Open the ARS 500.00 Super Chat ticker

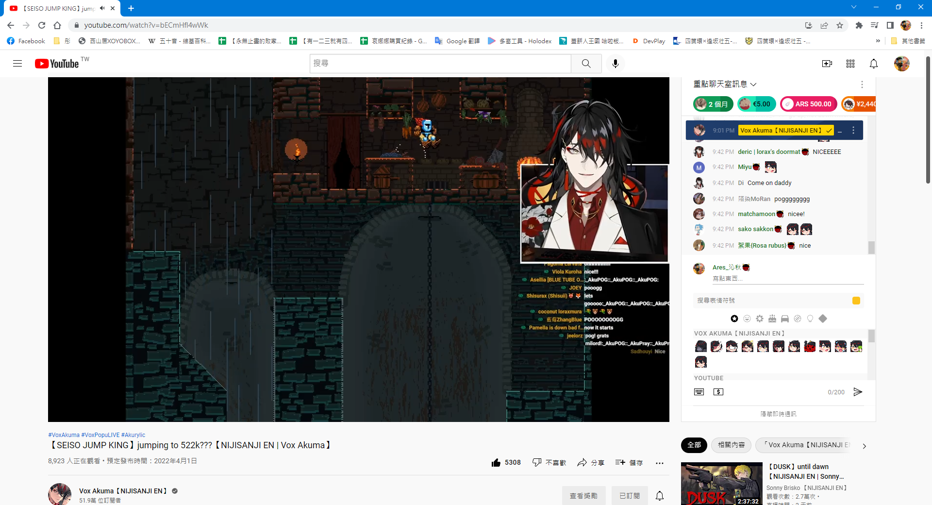pos(809,104)
